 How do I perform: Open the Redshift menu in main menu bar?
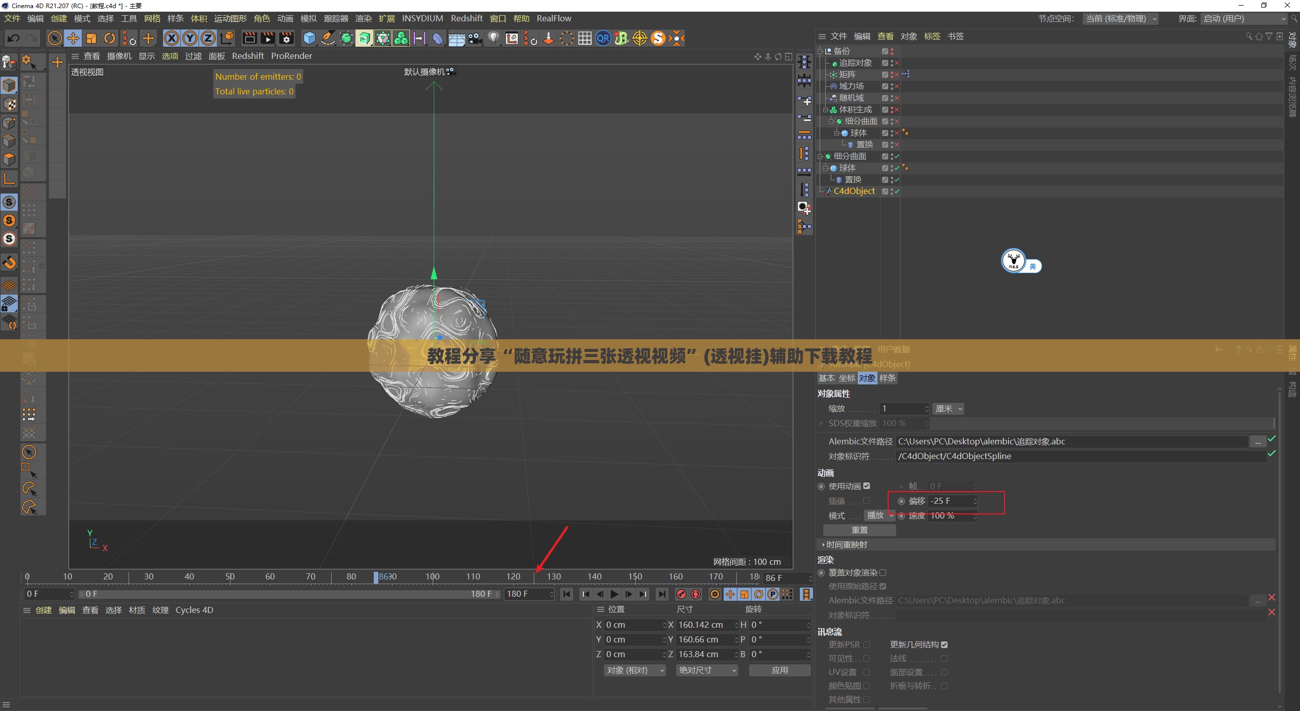[467, 19]
